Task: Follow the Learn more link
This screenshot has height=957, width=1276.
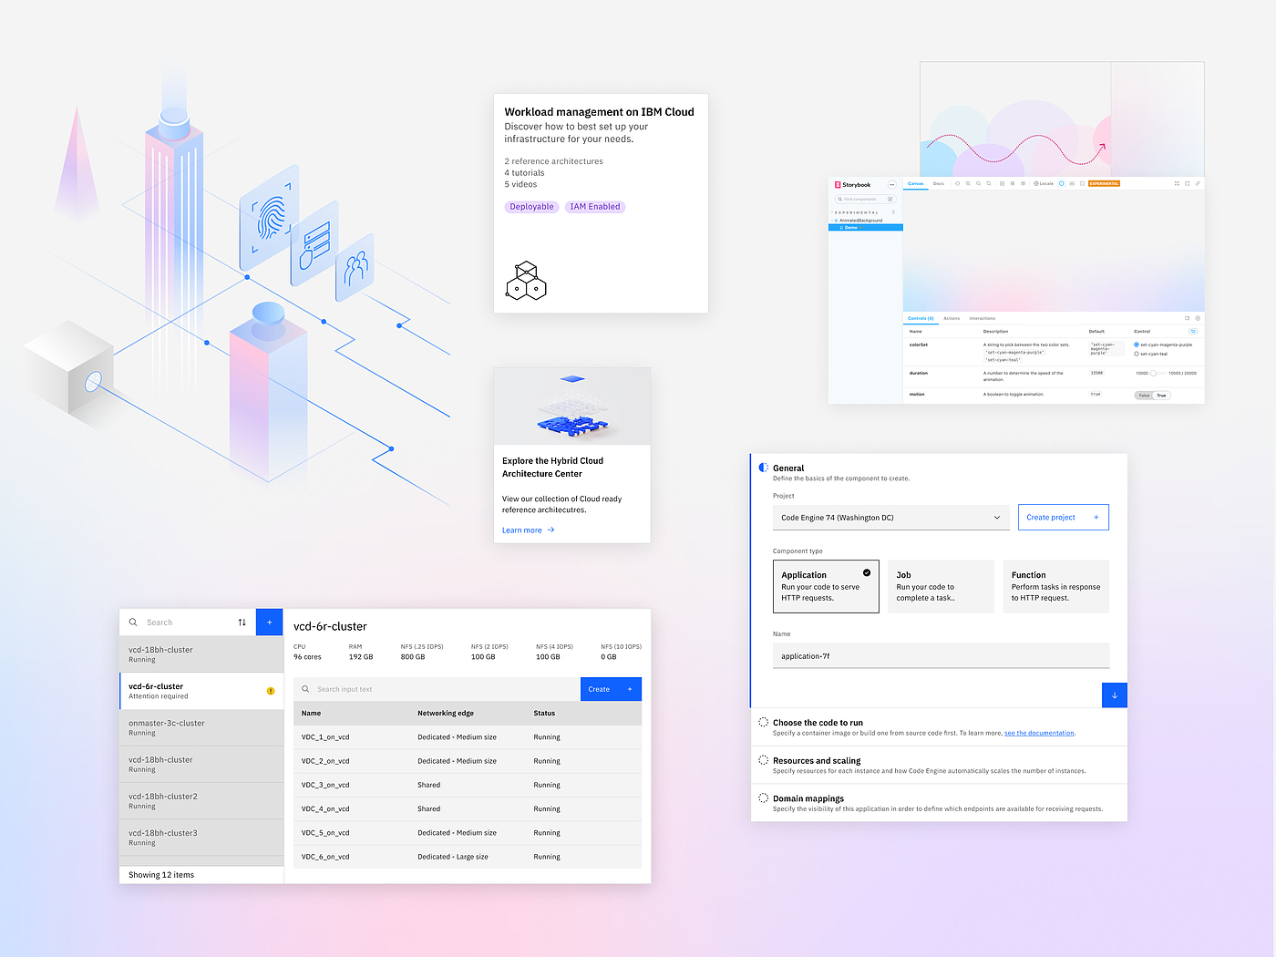Action: click(529, 530)
